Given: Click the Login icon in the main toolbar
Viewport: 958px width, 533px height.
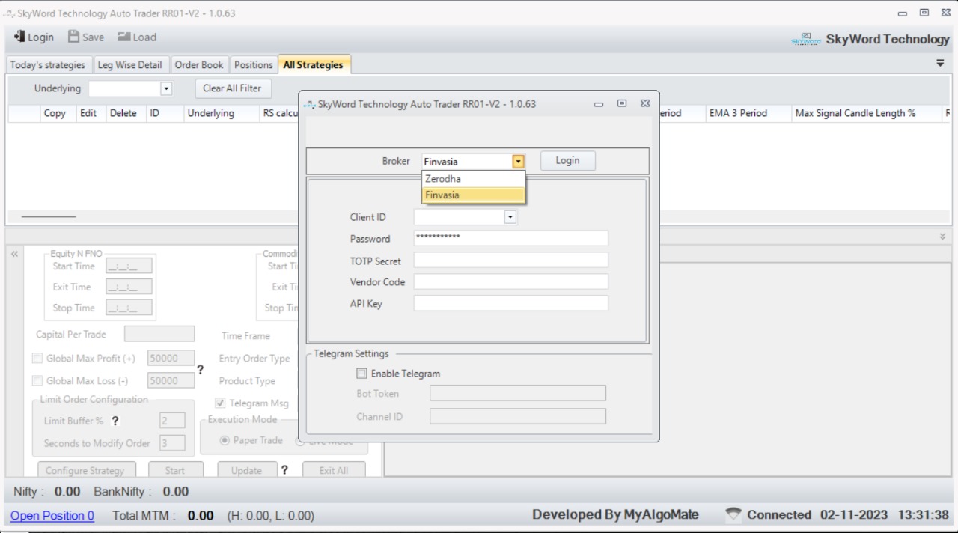Looking at the screenshot, I should point(19,37).
